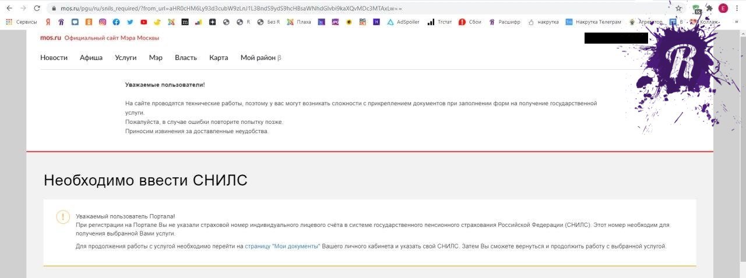Open the yellow duck bookmark icon
The height and width of the screenshot is (278, 746).
[157, 22]
